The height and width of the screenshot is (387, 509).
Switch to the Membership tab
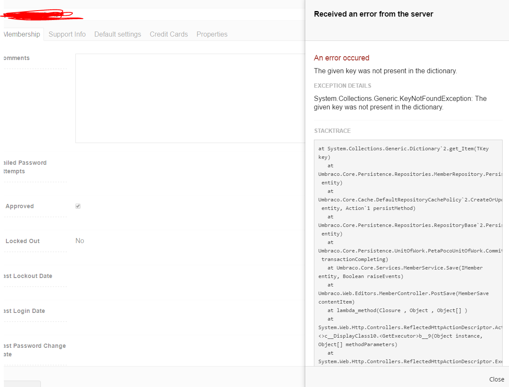tap(22, 34)
